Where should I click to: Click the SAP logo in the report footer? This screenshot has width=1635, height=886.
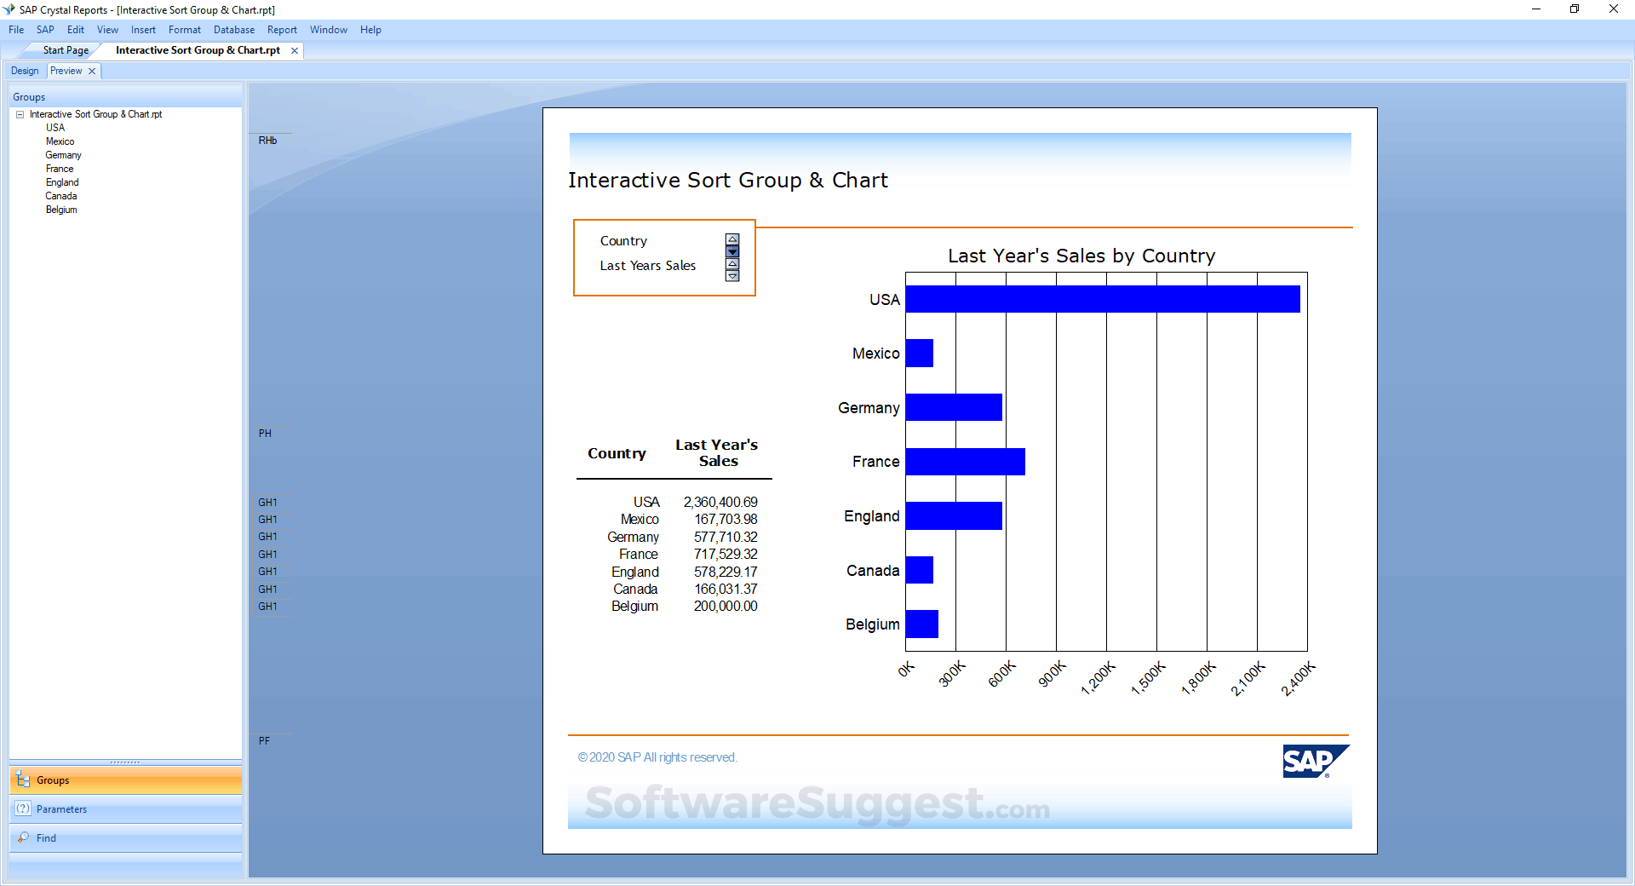tap(1315, 762)
